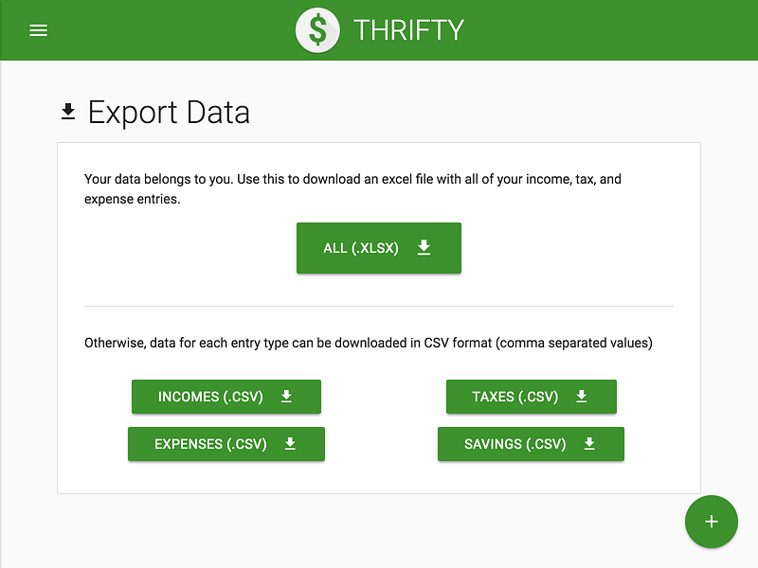Download taxes in CSV format

click(531, 397)
